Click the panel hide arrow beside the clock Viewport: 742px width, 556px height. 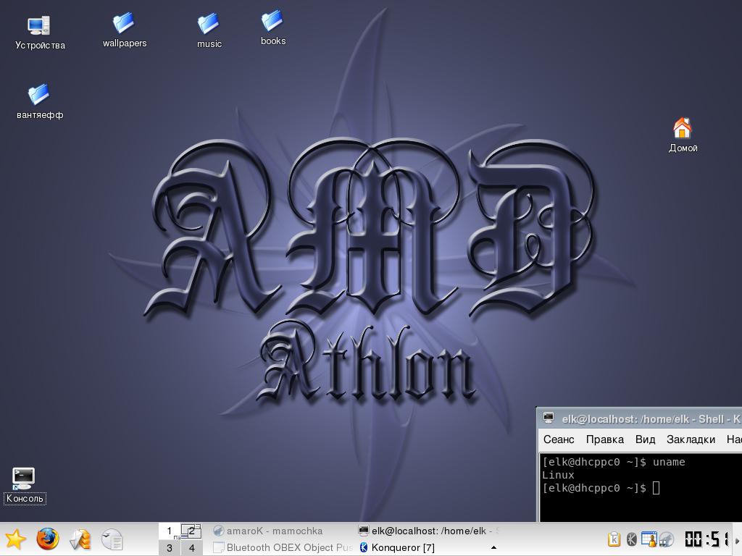737,540
